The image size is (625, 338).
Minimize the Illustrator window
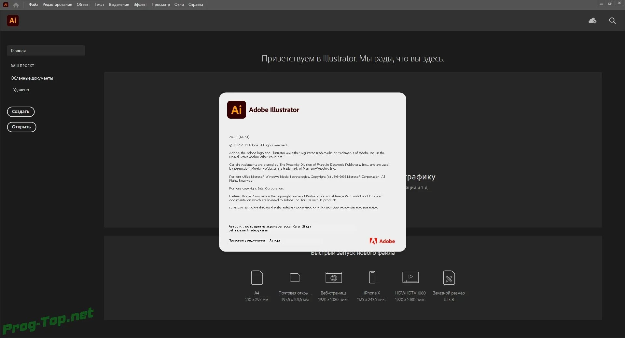pyautogui.click(x=601, y=4)
